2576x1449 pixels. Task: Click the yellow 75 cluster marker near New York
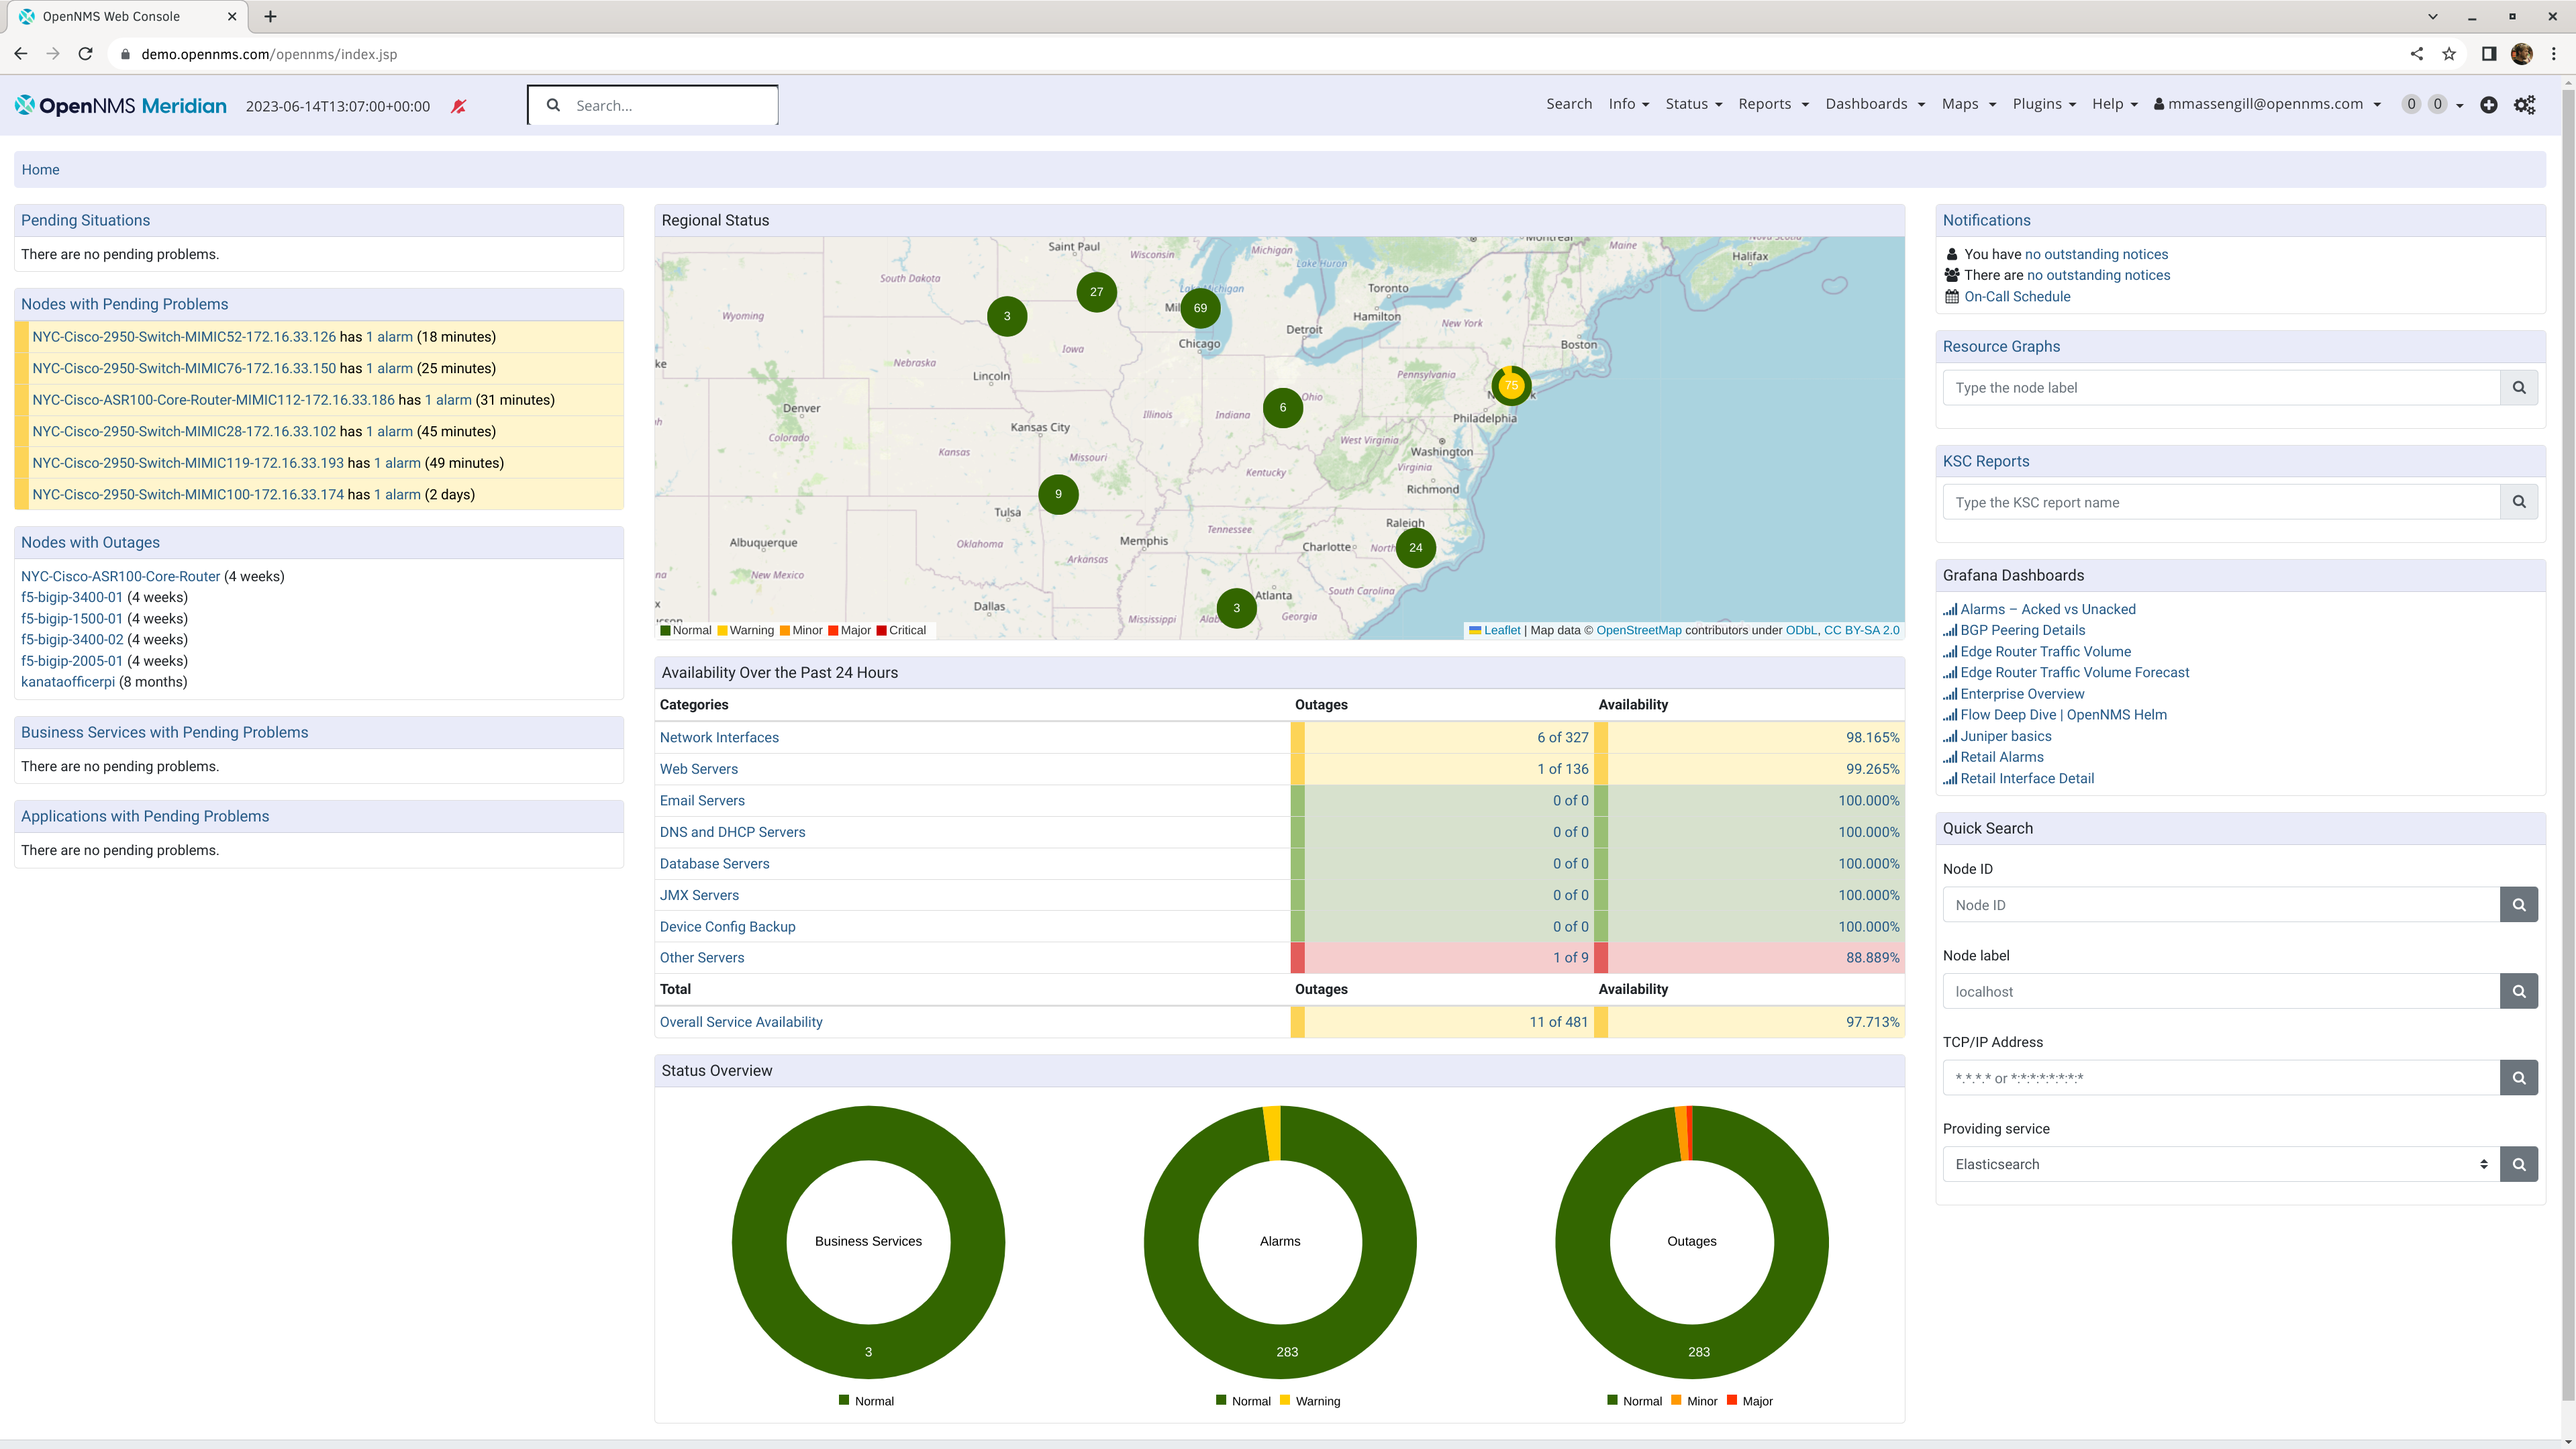[x=1511, y=385]
